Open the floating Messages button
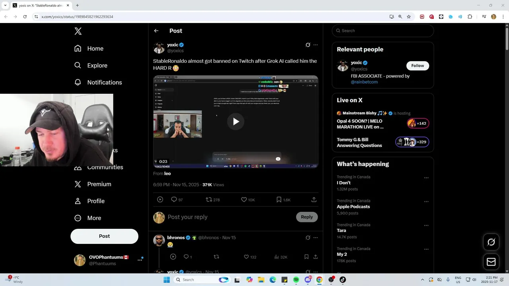 pos(491,262)
